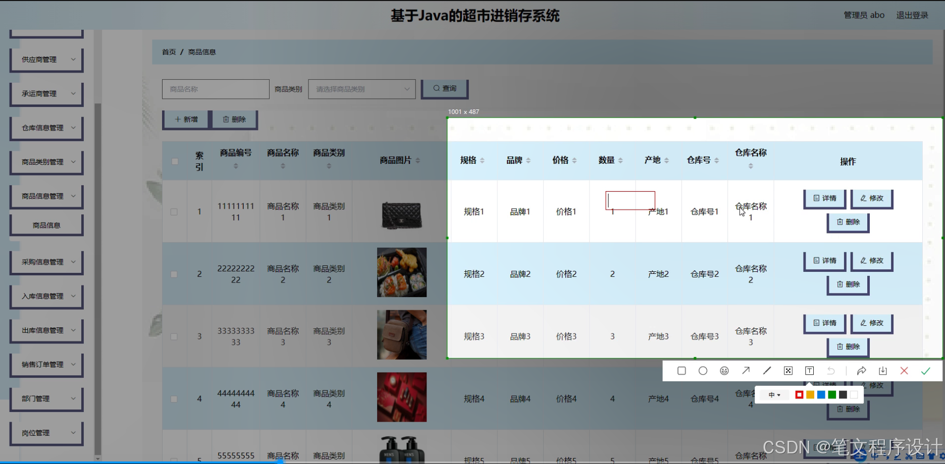The image size is (945, 464).
Task: Click the 退出登录 link
Action: 912,15
